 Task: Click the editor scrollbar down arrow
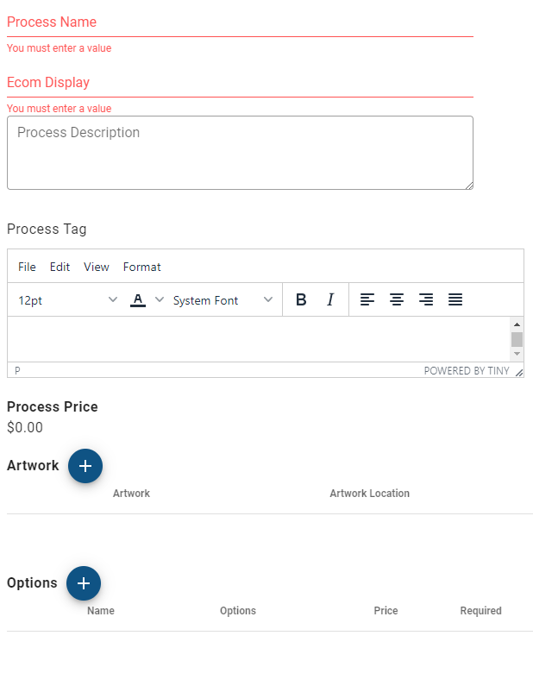pos(517,354)
